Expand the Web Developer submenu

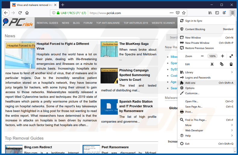click(x=206, y=131)
